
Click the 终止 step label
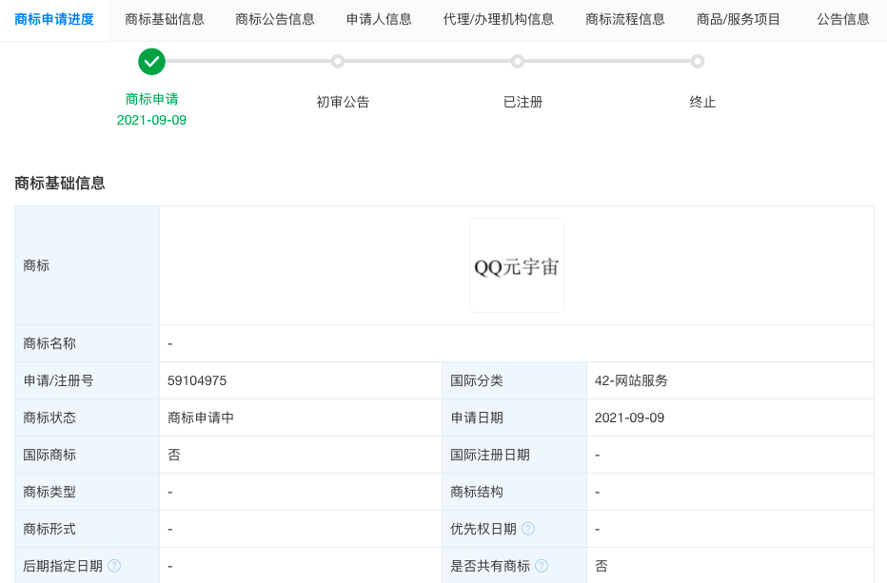[x=702, y=103]
